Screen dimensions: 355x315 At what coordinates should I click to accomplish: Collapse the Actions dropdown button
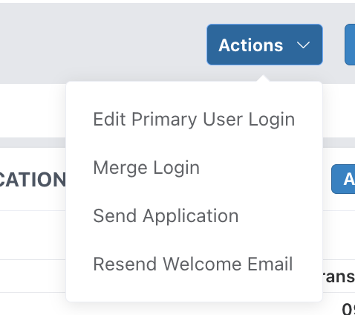(x=264, y=45)
